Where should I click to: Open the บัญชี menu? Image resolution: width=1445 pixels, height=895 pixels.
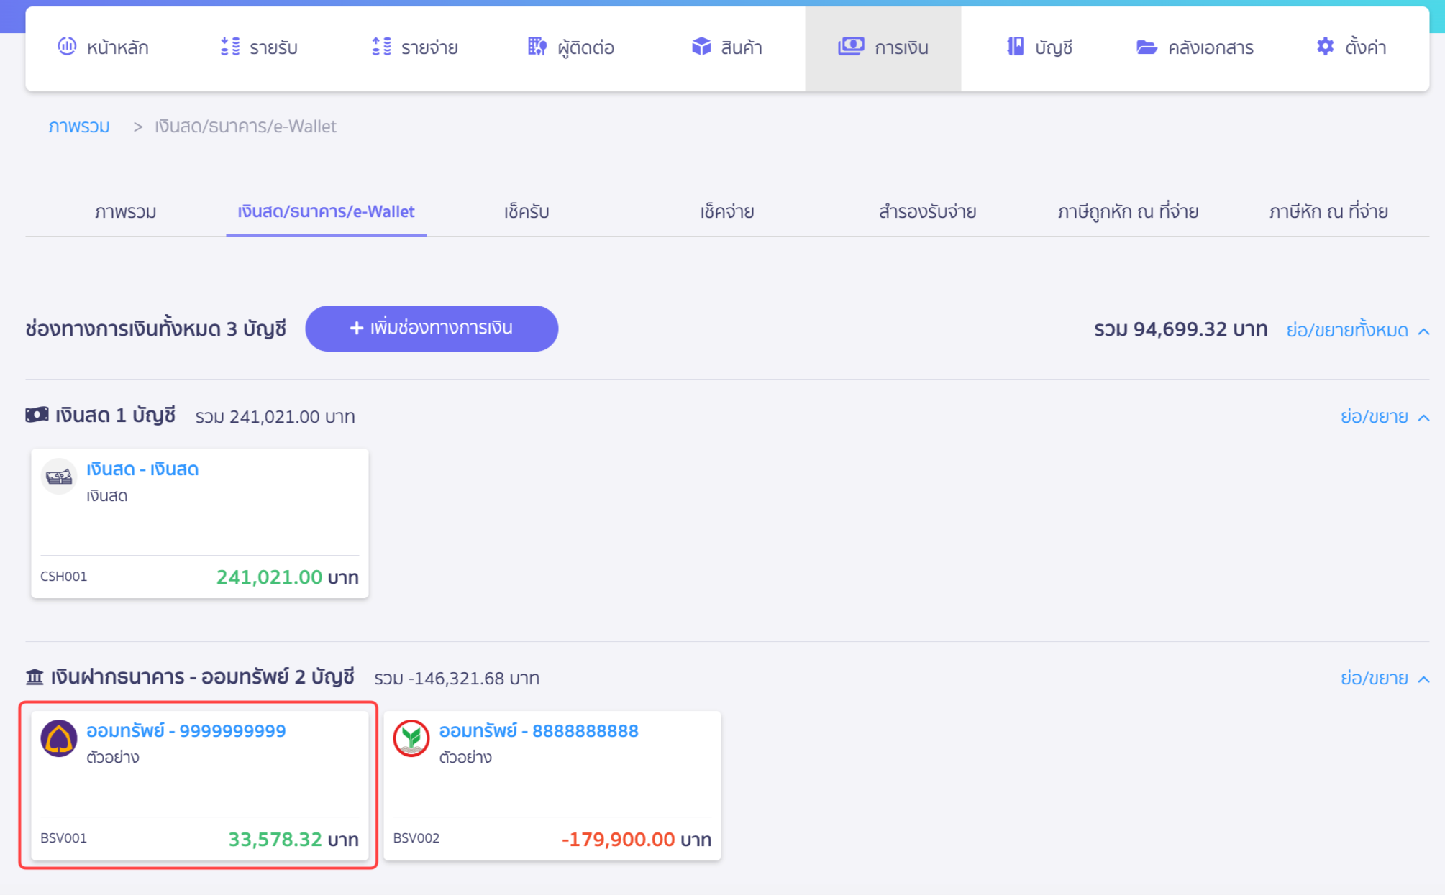tap(1039, 48)
